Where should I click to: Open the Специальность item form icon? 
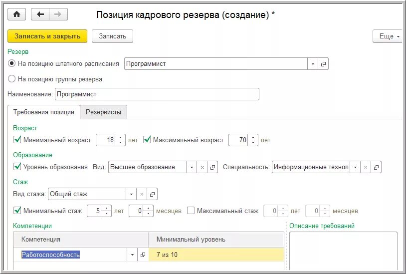click(376, 167)
